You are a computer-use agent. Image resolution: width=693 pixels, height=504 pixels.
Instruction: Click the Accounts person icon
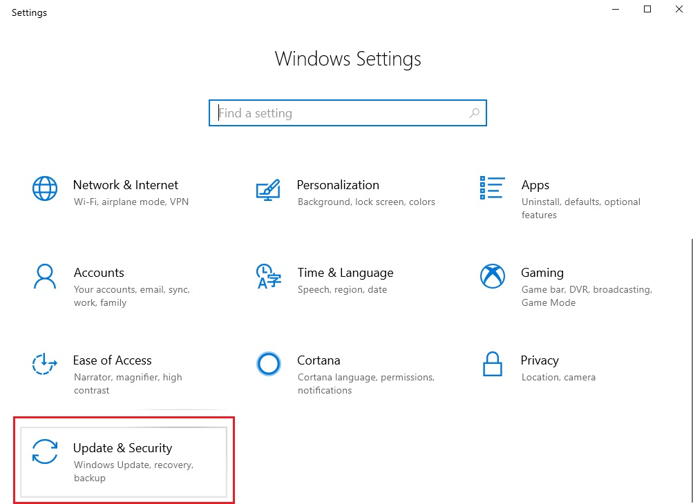(45, 276)
